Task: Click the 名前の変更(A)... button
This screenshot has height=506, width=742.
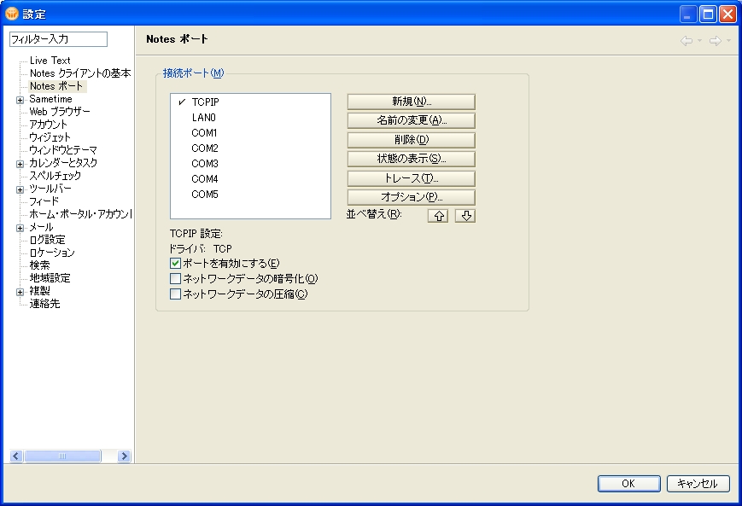Action: point(412,120)
